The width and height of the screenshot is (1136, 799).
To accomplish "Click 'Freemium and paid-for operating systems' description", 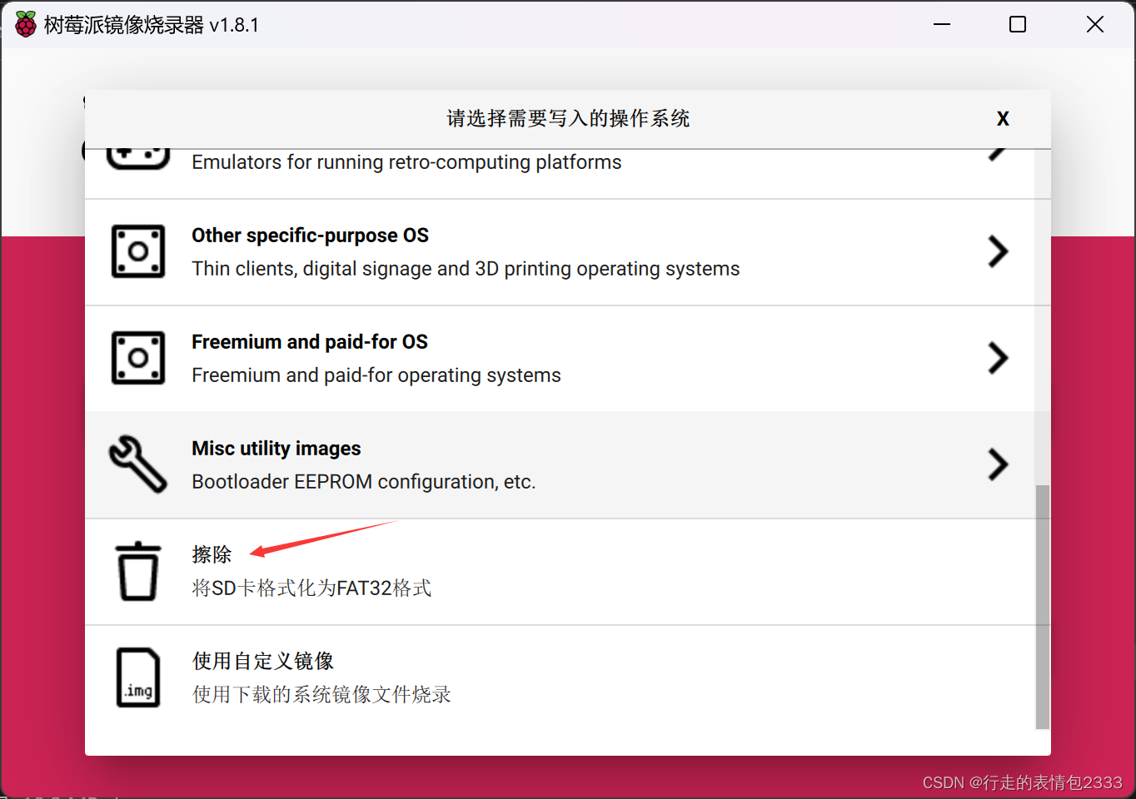I will [x=376, y=375].
